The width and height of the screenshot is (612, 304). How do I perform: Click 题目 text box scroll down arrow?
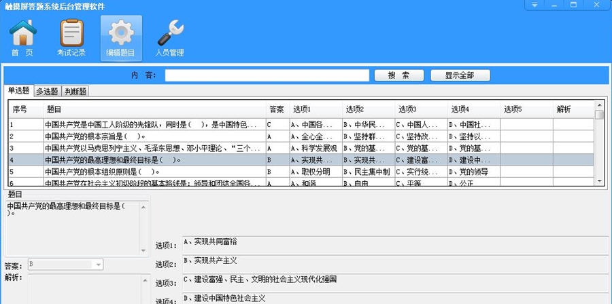[143, 250]
